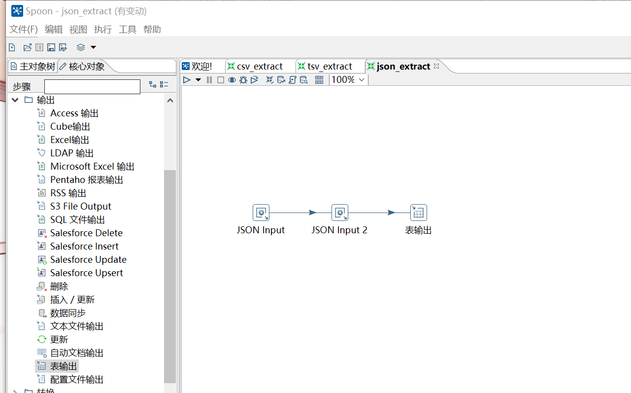The image size is (631, 393).
Task: Click the Impact analysis icon
Action: (x=281, y=79)
